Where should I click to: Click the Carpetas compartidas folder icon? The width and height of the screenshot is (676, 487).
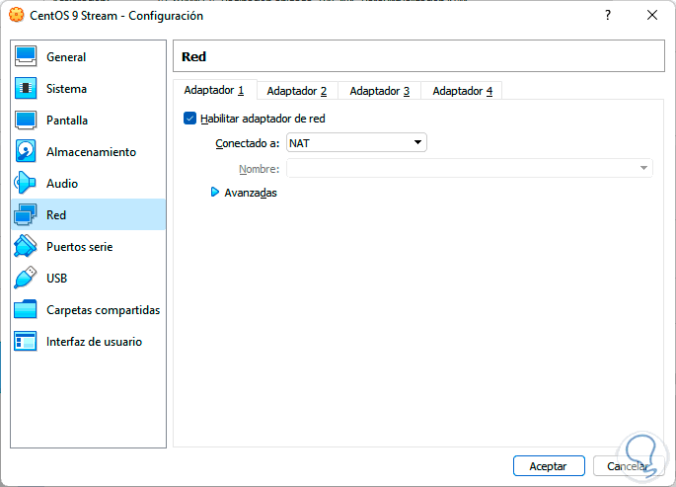(x=26, y=310)
